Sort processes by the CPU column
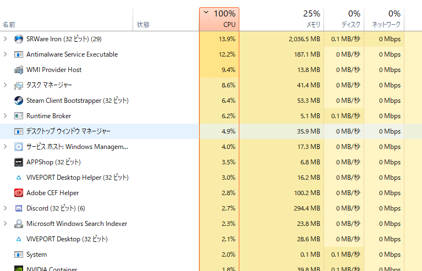This screenshot has width=422, height=271. point(219,19)
